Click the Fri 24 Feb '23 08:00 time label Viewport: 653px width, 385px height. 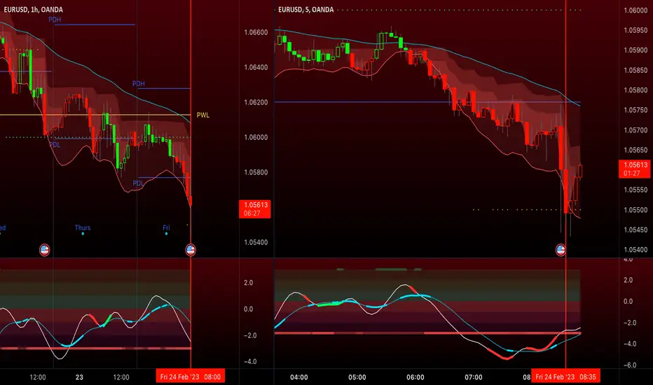[x=191, y=377]
